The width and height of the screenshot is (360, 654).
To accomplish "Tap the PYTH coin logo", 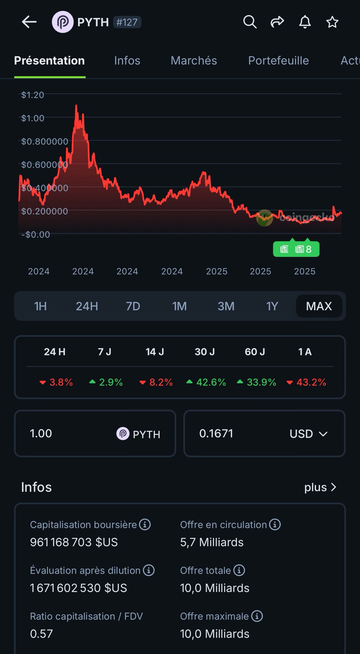I will (x=63, y=22).
